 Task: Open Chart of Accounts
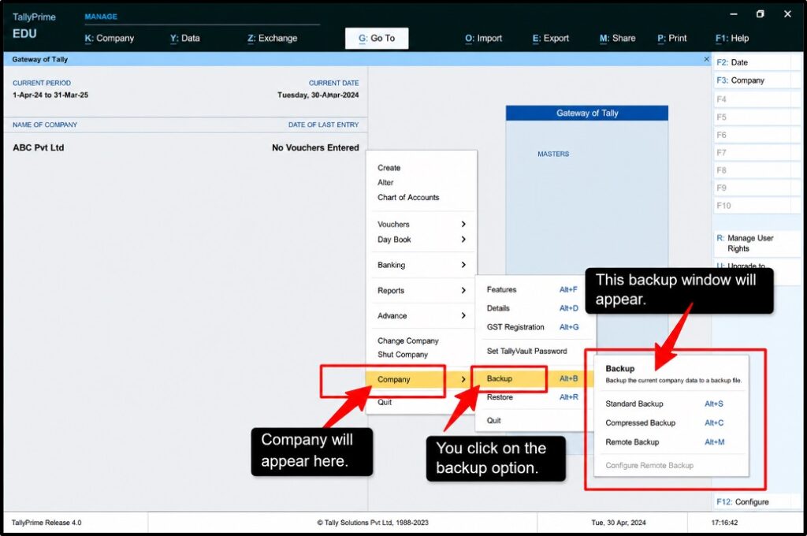408,197
